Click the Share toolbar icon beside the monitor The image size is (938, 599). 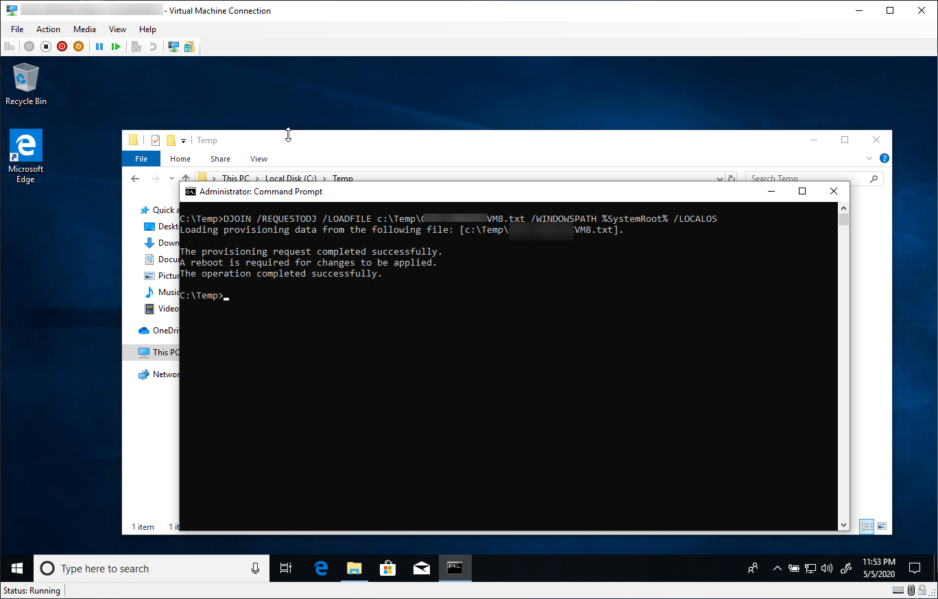[189, 47]
